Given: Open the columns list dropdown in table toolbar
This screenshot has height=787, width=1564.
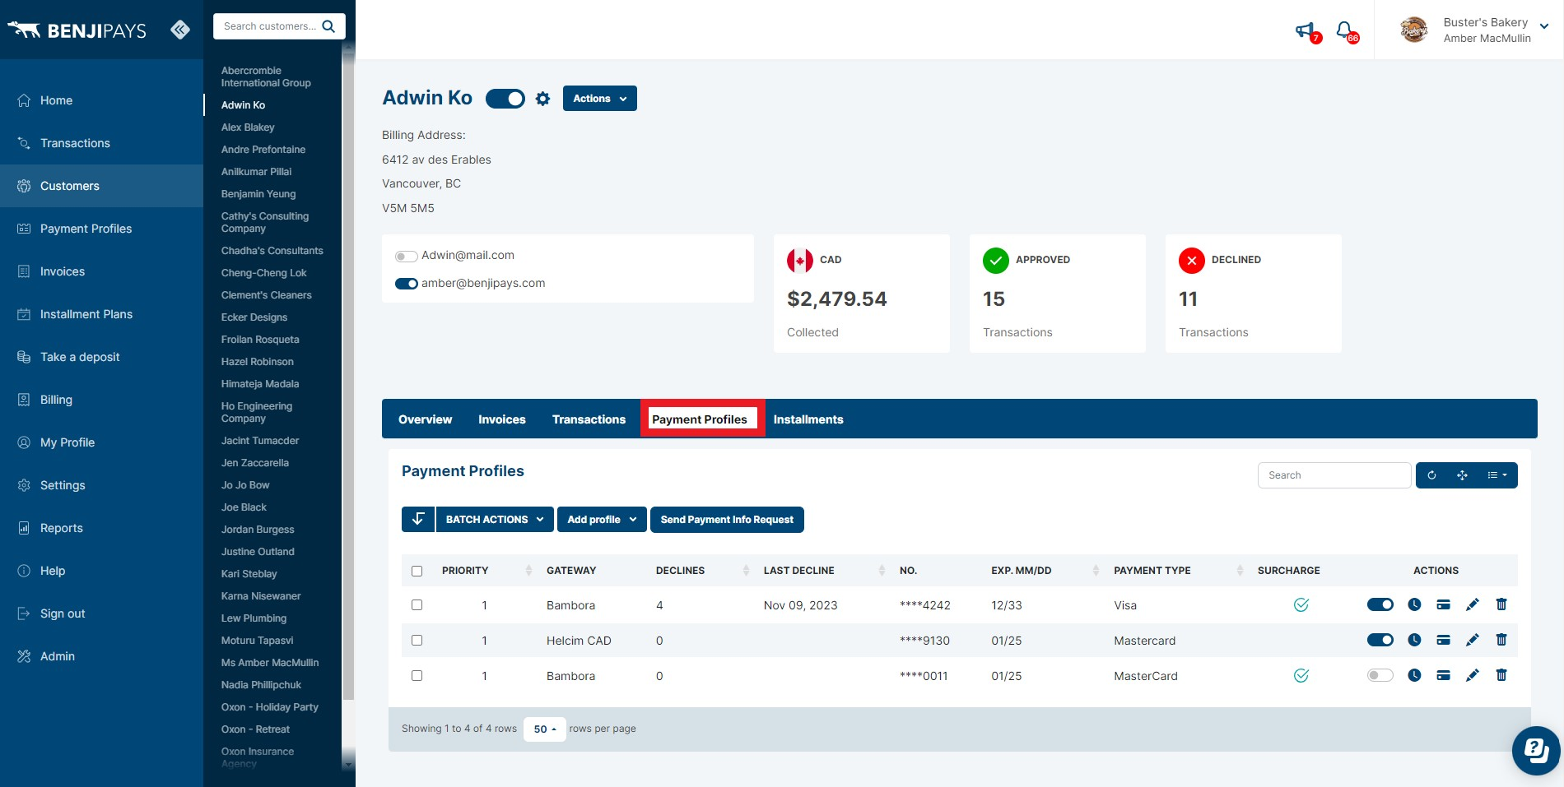Looking at the screenshot, I should [x=1497, y=475].
